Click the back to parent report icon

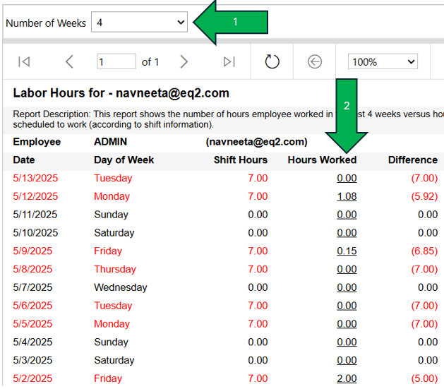coord(315,62)
